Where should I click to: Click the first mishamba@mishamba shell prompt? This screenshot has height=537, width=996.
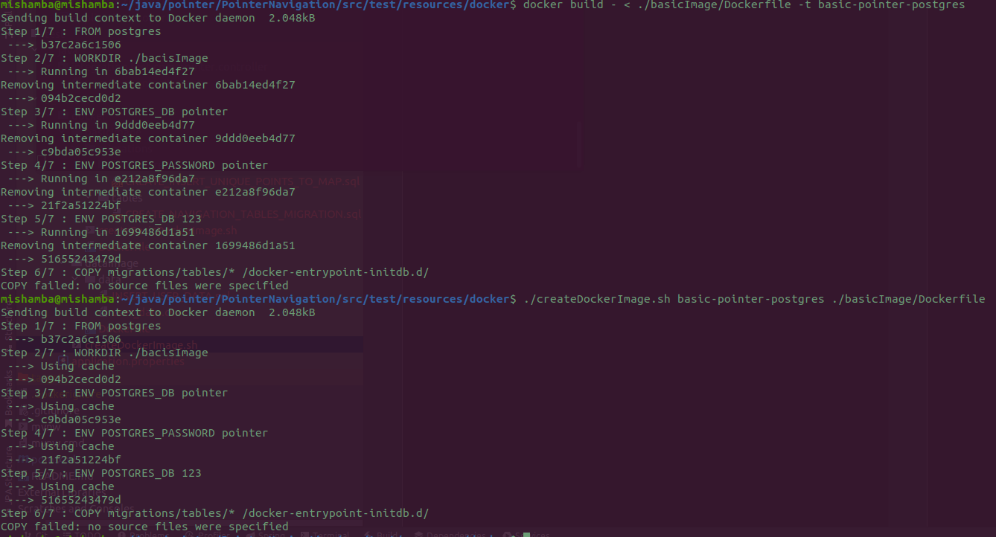click(x=57, y=5)
